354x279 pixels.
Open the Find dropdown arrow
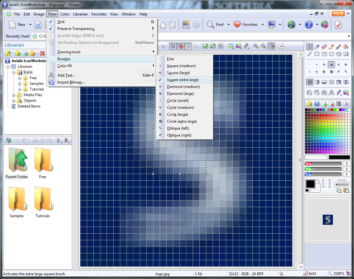228,25
